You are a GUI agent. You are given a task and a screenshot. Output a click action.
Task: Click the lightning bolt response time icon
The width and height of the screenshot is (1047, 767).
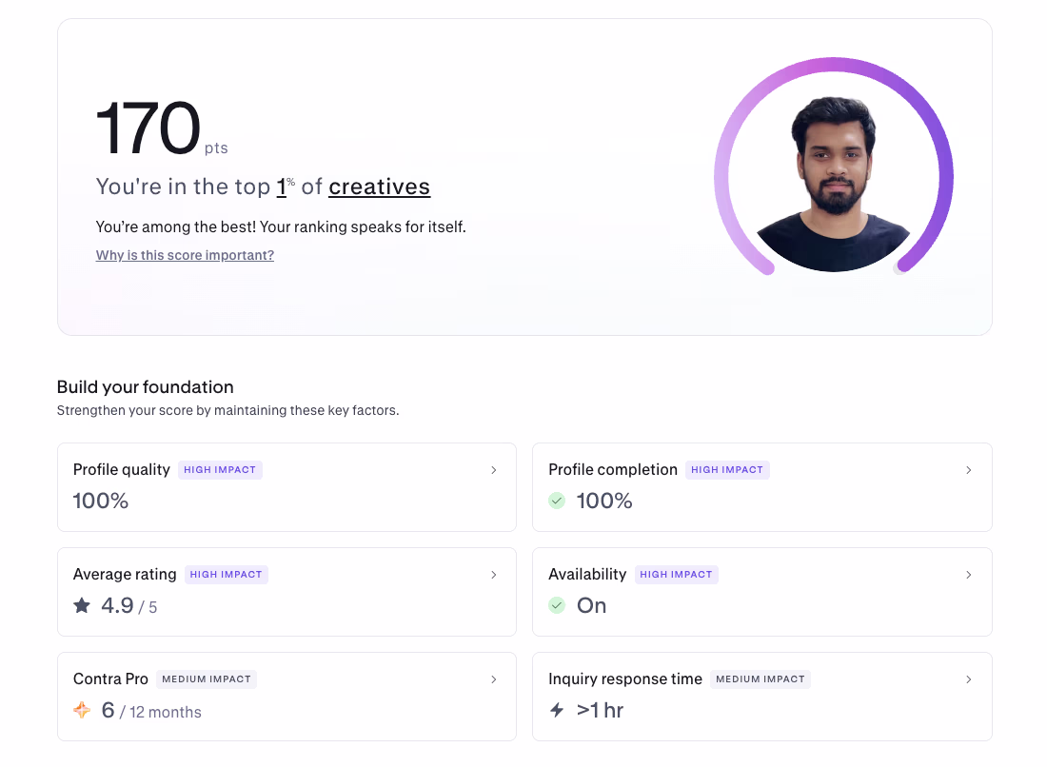coord(557,710)
